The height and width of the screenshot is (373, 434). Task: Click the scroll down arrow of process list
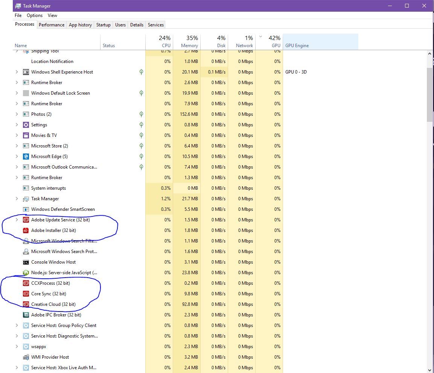pos(429,370)
